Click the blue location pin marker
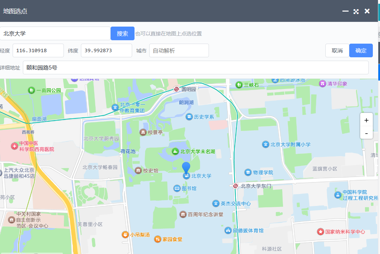 coord(186,168)
